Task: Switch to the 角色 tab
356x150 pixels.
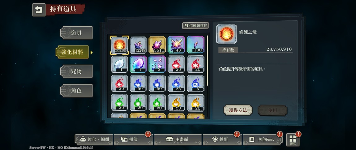Action: coord(76,91)
